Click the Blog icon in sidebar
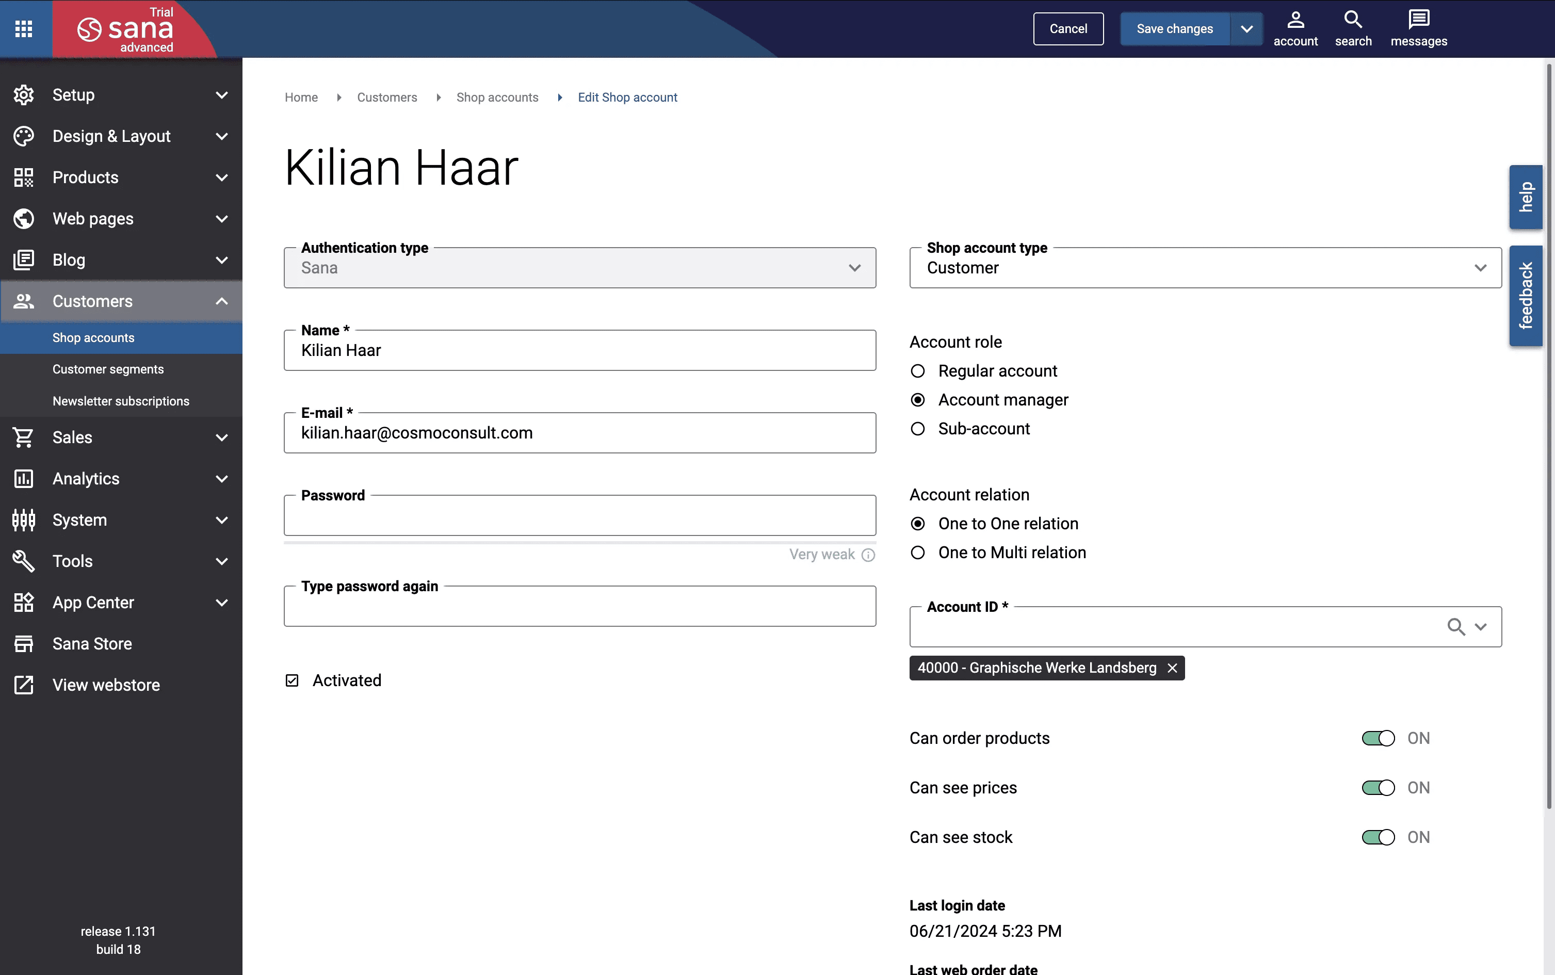The width and height of the screenshot is (1555, 975). click(x=24, y=260)
